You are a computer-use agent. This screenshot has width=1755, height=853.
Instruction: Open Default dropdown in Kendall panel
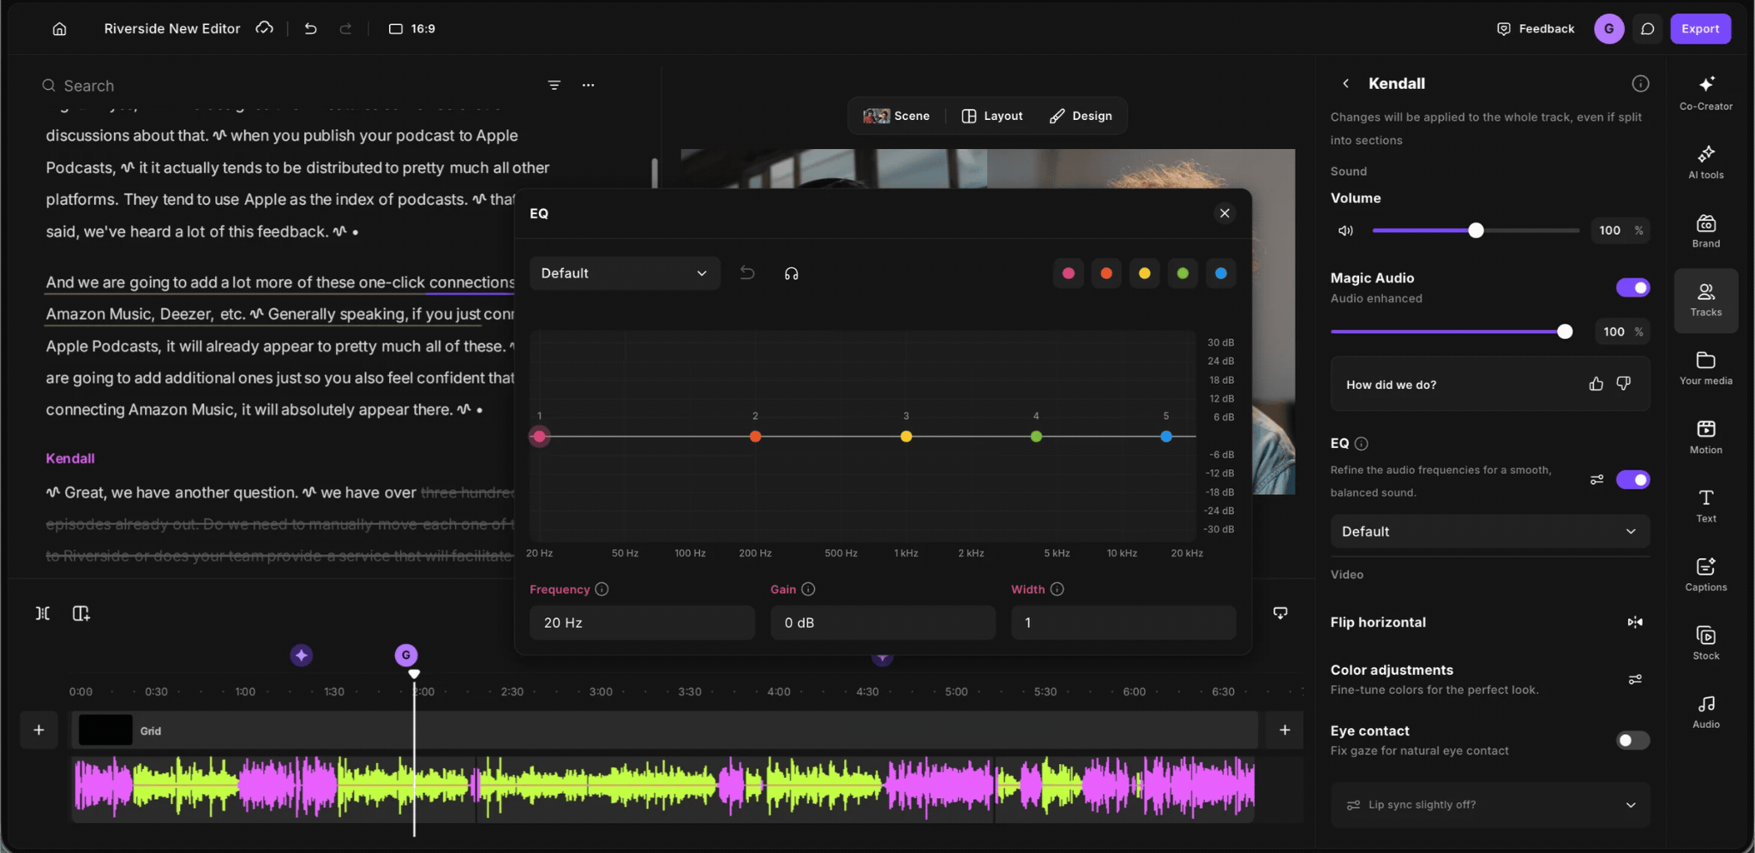coord(1489,531)
